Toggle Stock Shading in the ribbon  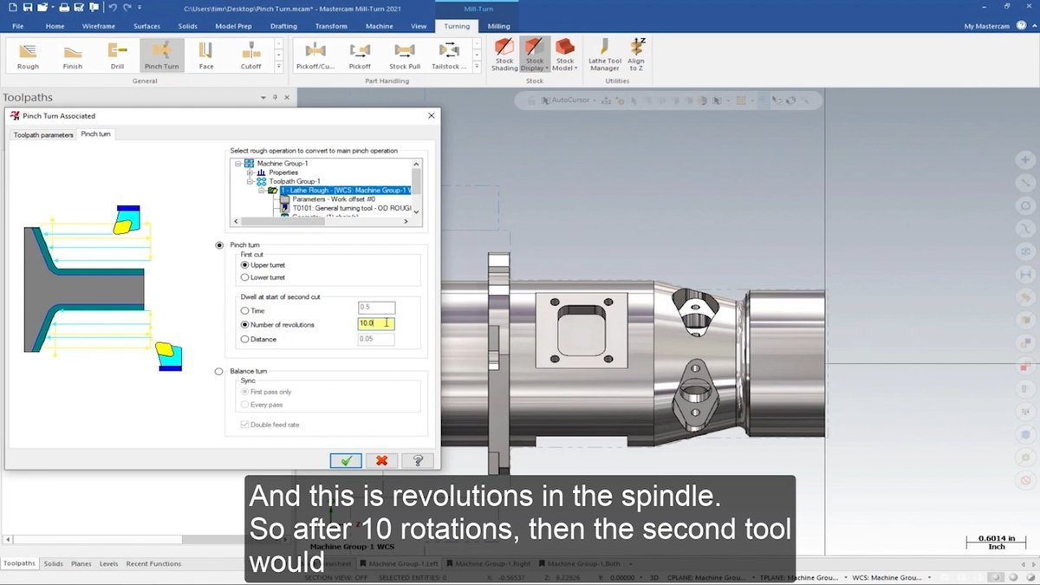click(504, 55)
